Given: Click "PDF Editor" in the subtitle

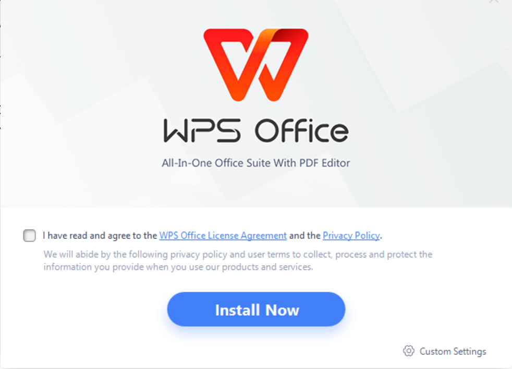Looking at the screenshot, I should (325, 163).
